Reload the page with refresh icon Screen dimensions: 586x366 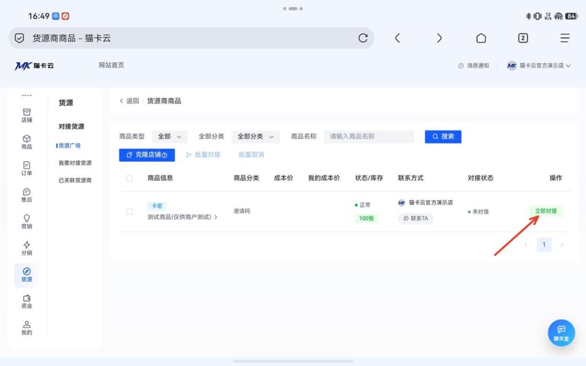(x=363, y=38)
